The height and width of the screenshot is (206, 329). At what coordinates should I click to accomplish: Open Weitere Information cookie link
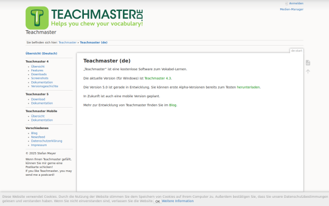point(178,201)
